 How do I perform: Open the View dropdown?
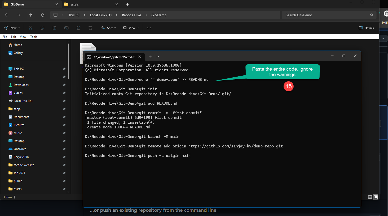pos(130,28)
